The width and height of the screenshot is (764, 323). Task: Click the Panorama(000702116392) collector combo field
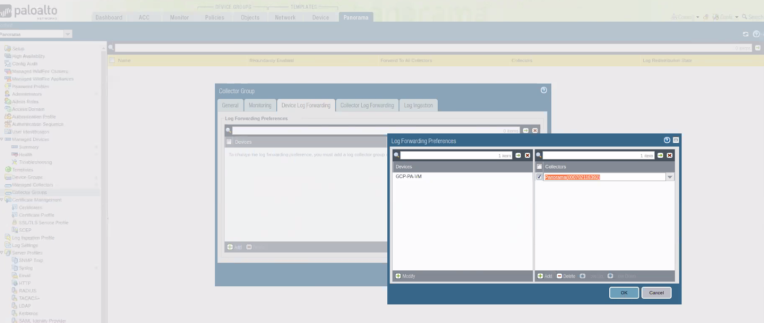[604, 177]
